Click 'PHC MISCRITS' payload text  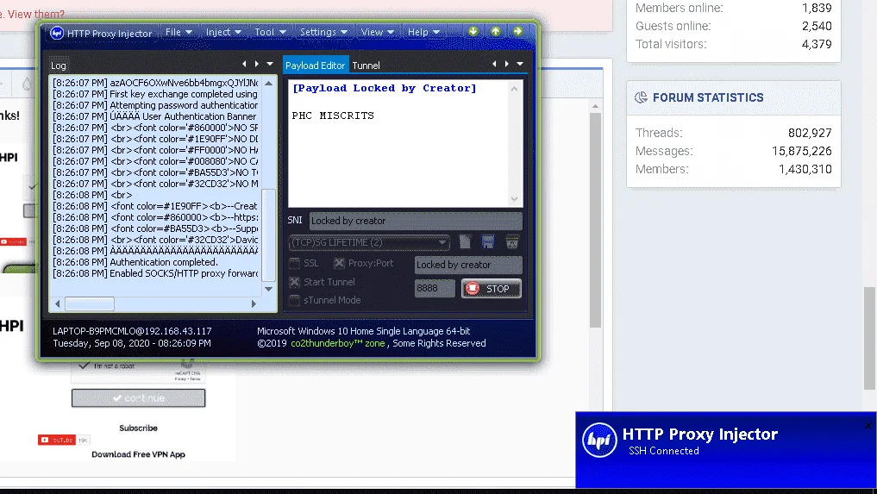pos(333,116)
